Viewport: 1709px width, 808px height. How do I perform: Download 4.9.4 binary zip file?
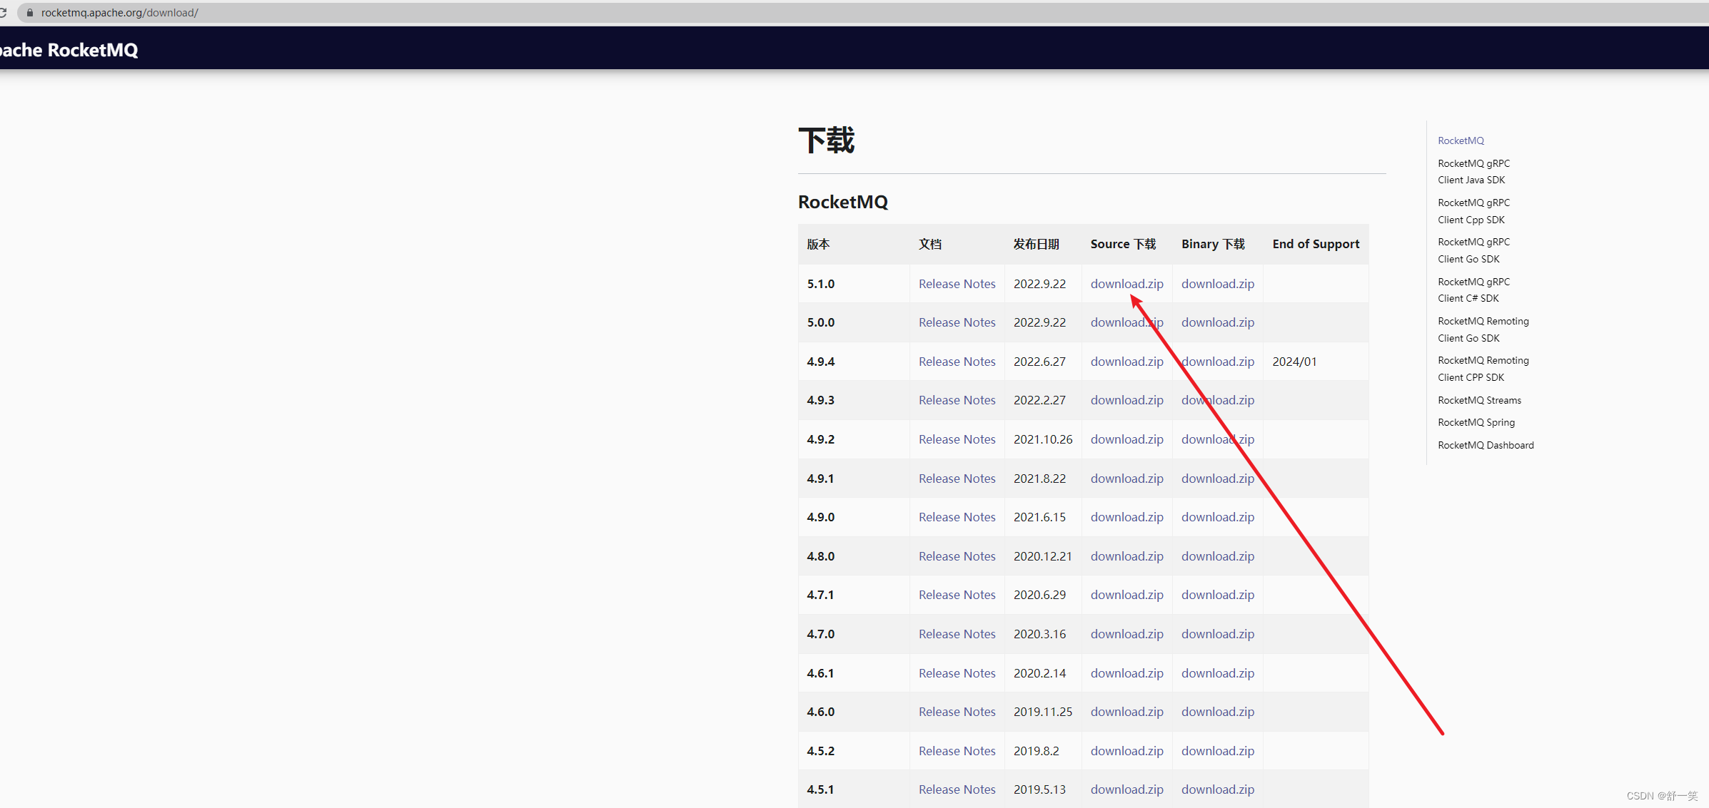tap(1217, 362)
